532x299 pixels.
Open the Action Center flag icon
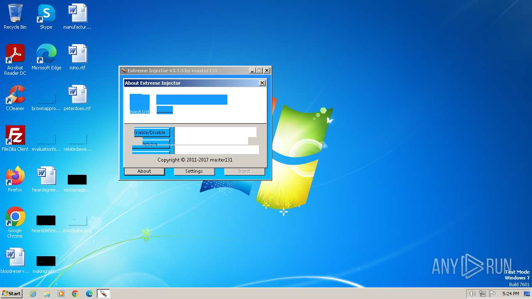point(493,294)
